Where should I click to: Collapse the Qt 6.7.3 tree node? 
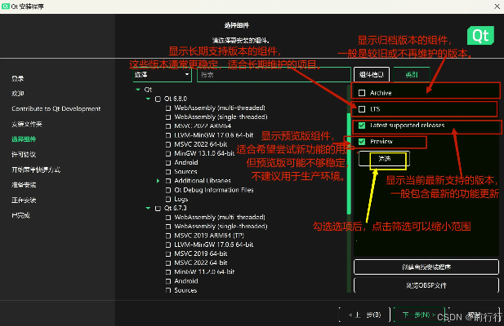[x=148, y=208]
